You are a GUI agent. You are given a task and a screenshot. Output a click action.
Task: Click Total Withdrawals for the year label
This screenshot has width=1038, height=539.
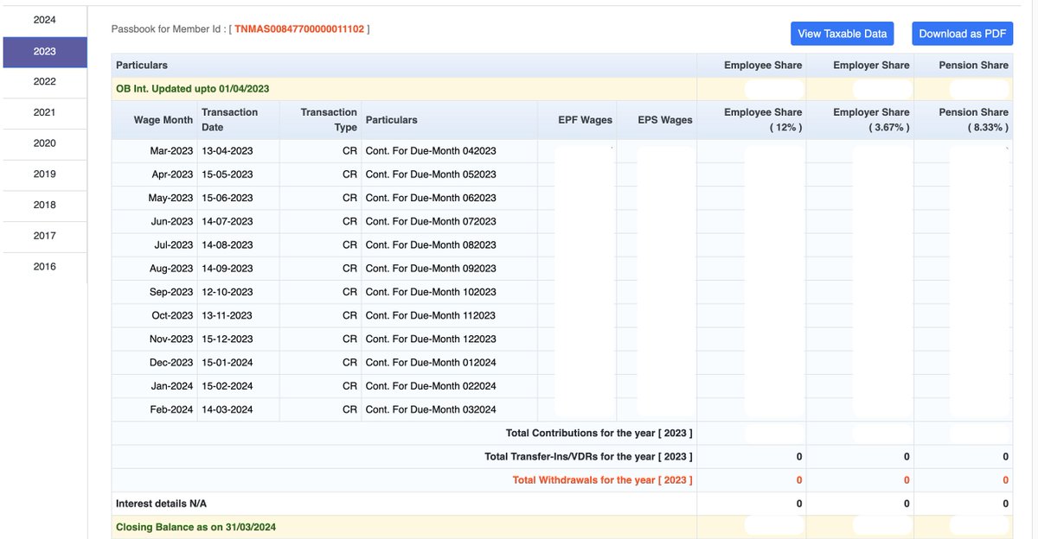pos(603,479)
